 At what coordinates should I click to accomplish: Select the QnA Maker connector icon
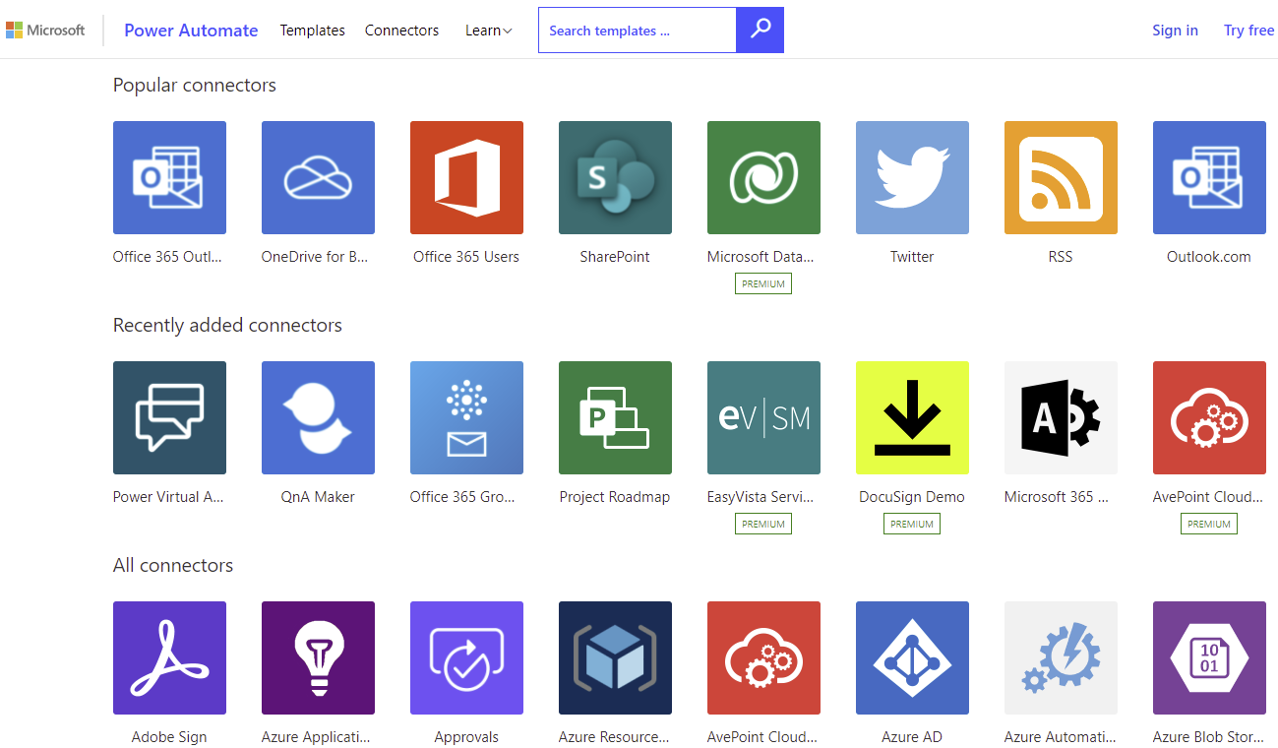pos(318,418)
